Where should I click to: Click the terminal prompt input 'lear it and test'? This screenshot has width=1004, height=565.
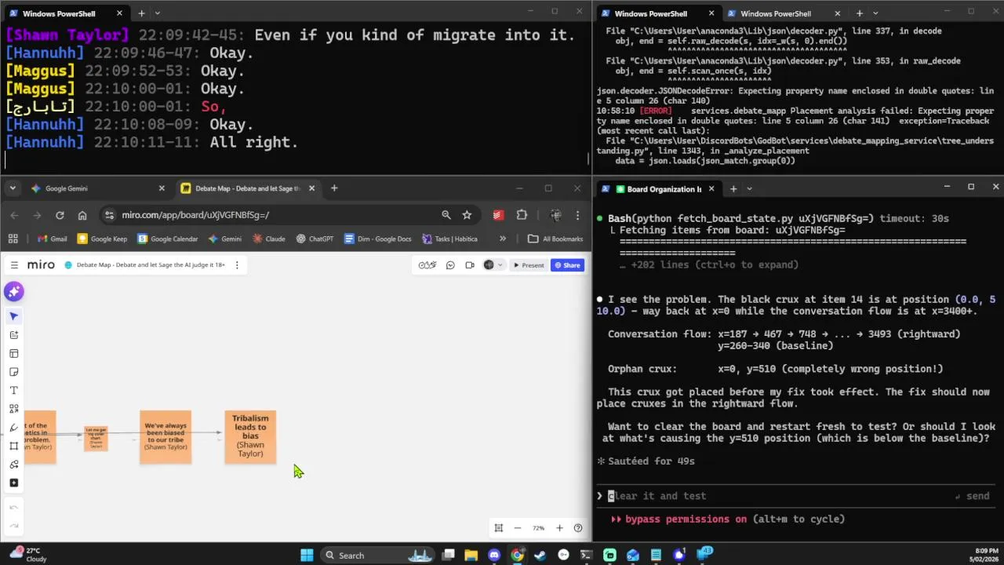pyautogui.click(x=657, y=496)
